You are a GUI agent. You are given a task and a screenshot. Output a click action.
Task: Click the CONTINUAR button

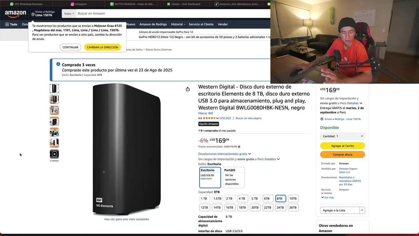(70, 47)
